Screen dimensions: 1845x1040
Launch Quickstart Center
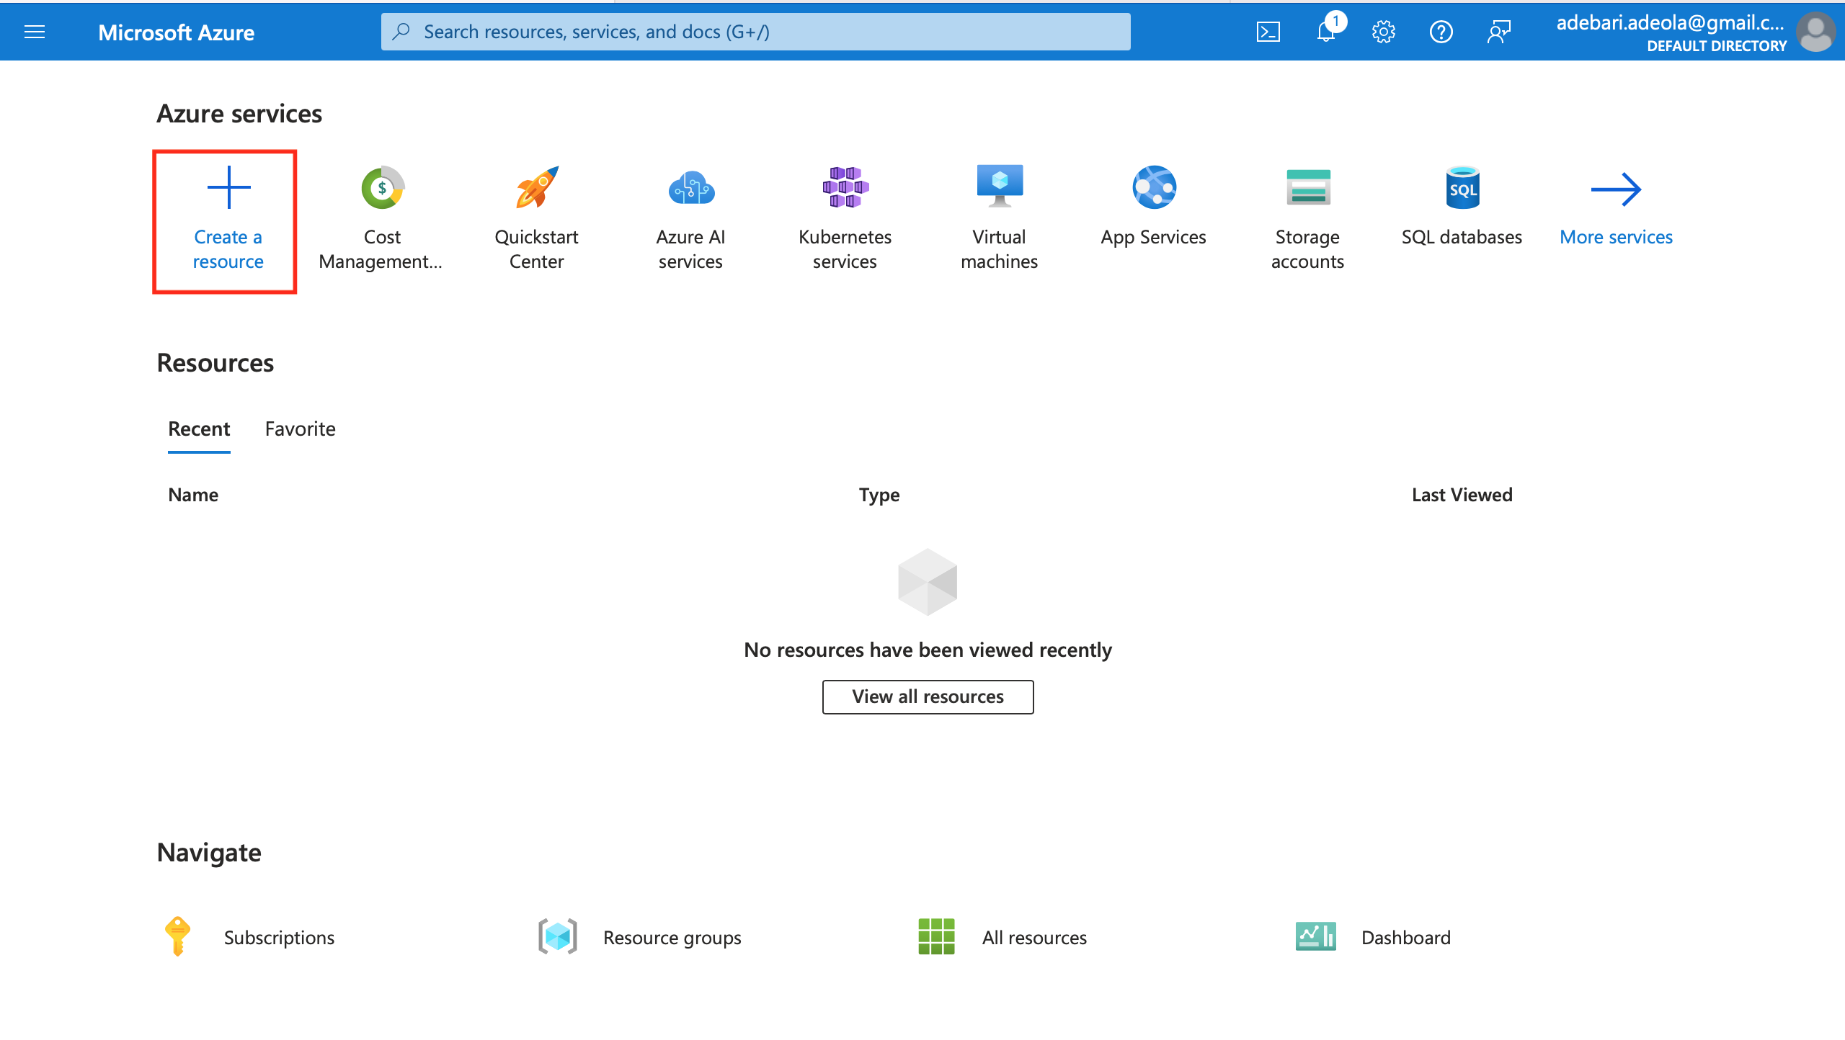[536, 218]
